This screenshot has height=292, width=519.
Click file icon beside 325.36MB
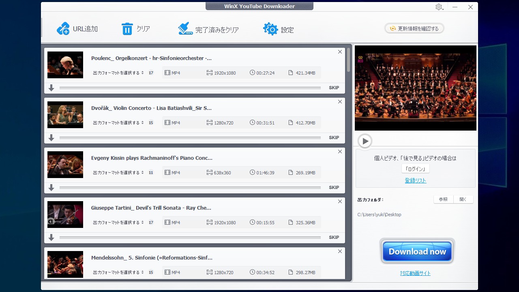(x=291, y=223)
